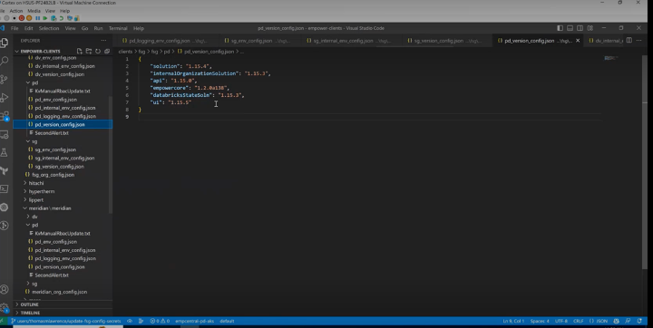This screenshot has width=653, height=328.
Task: Click the orange Shut Down button in VM toolbar
Action: pyautogui.click(x=29, y=18)
